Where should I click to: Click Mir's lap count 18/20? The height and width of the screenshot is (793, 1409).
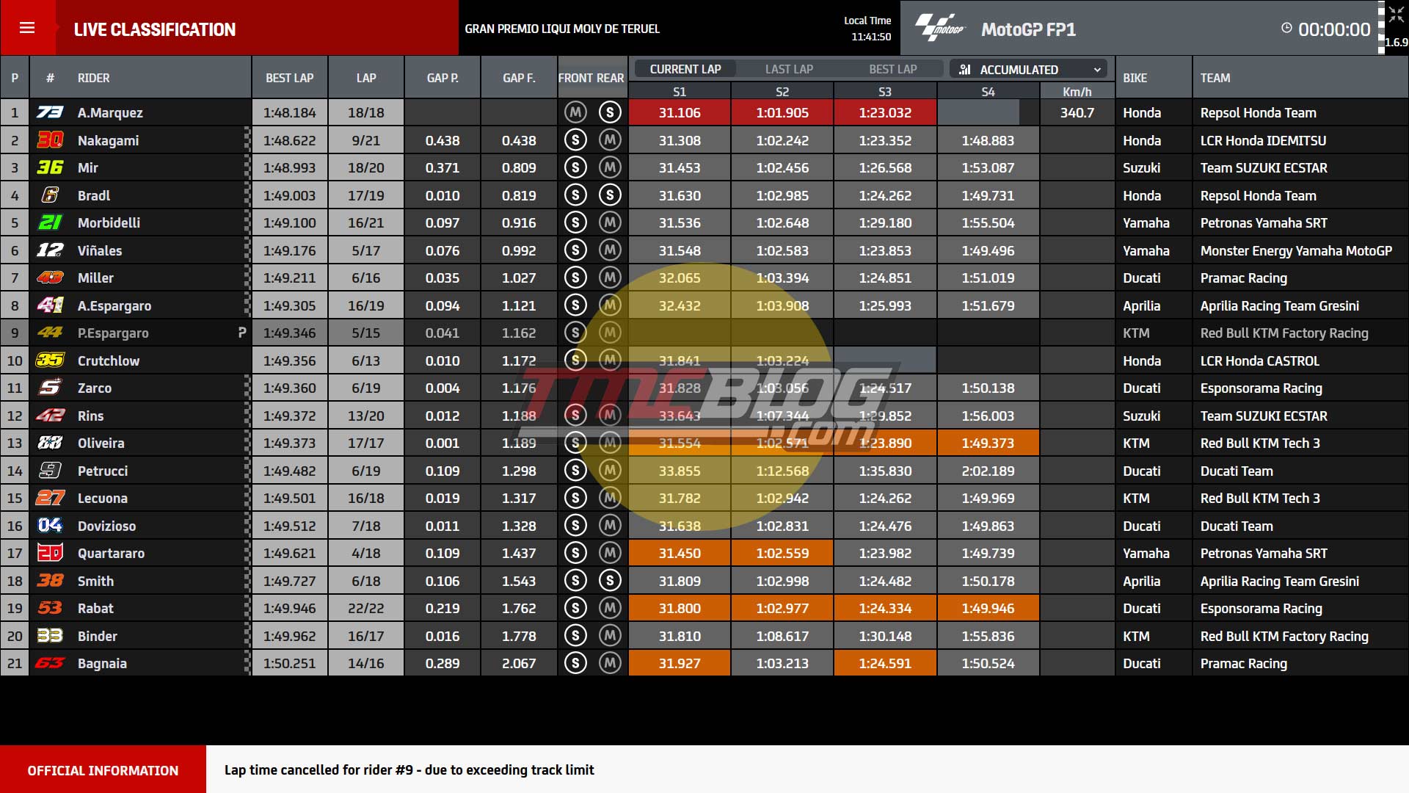coord(365,167)
